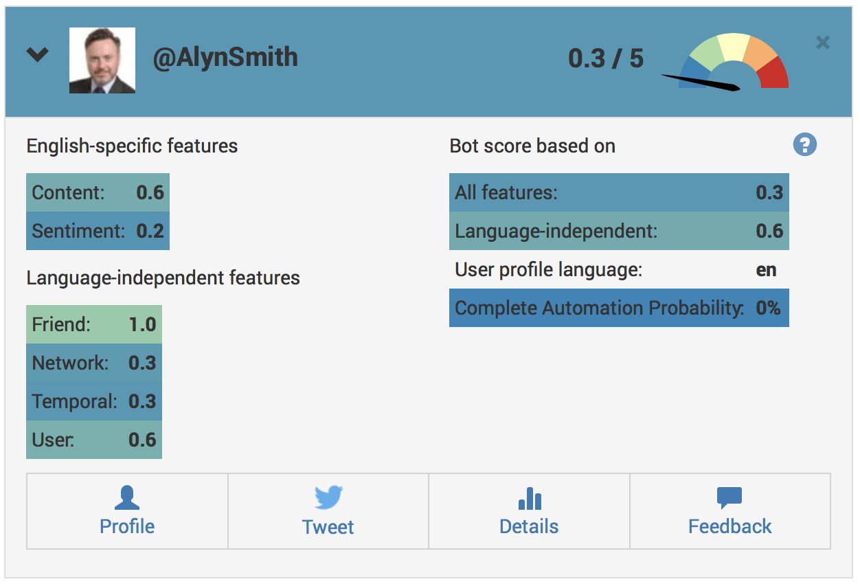Click the bot score gauge
The image size is (860, 584).
[x=732, y=64]
